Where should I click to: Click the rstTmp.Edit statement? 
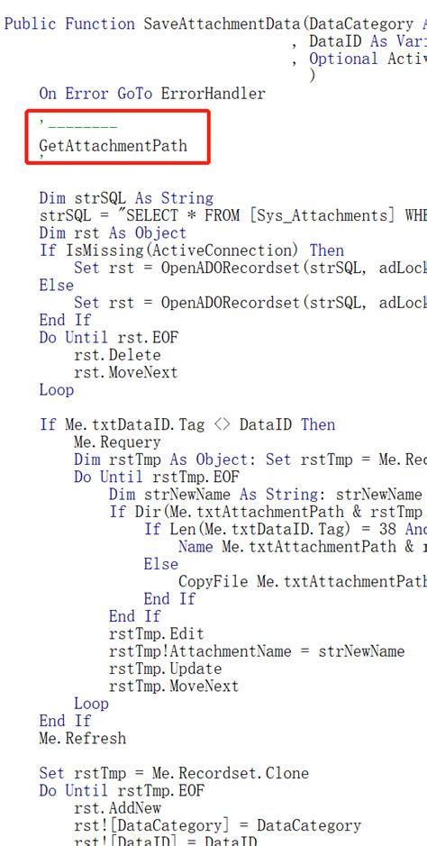157,633
